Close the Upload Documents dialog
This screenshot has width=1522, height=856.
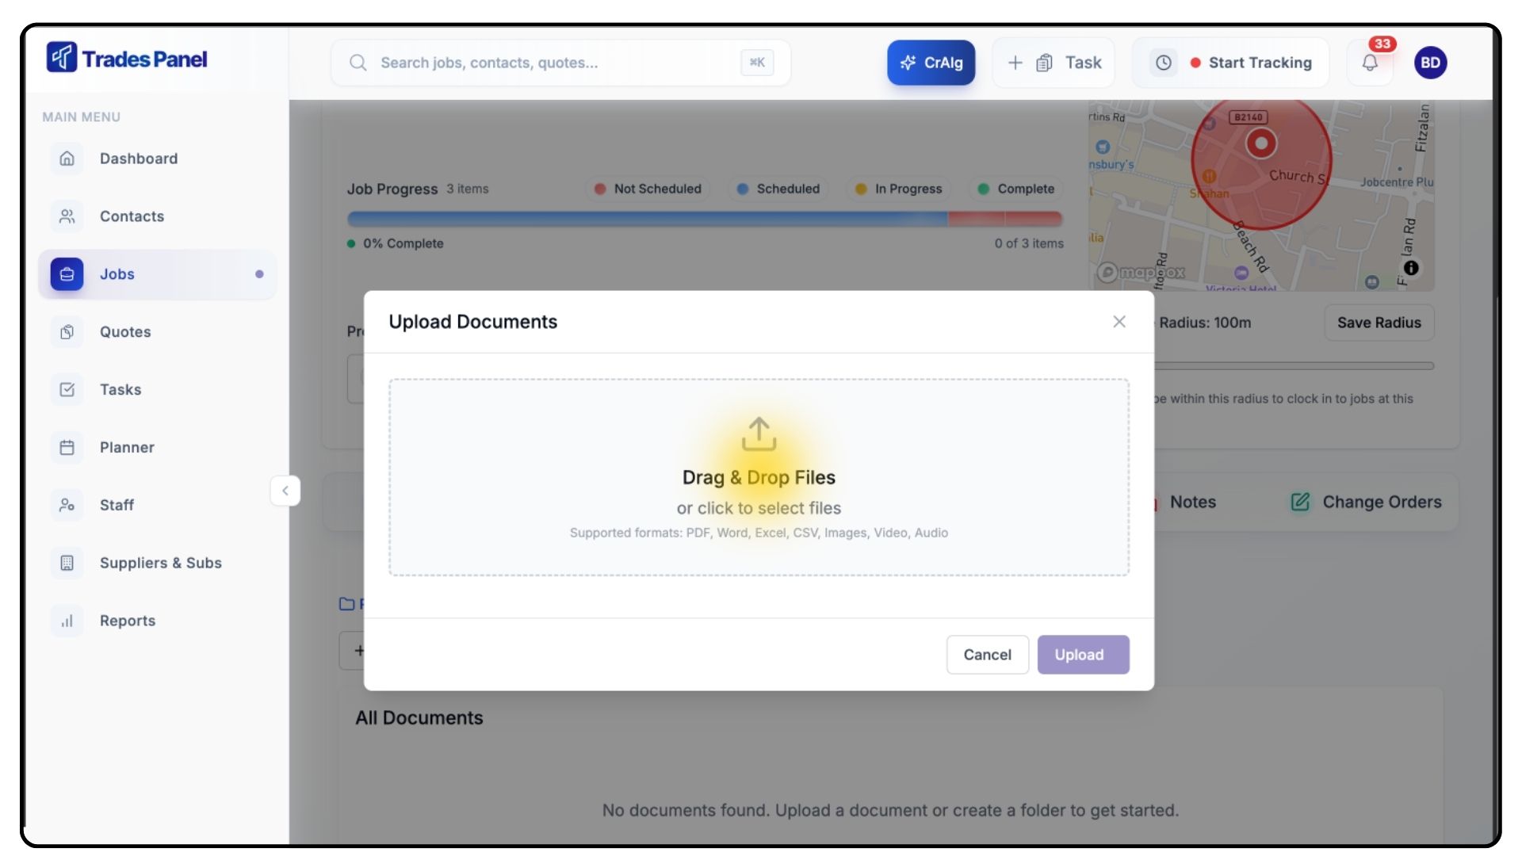(1119, 322)
